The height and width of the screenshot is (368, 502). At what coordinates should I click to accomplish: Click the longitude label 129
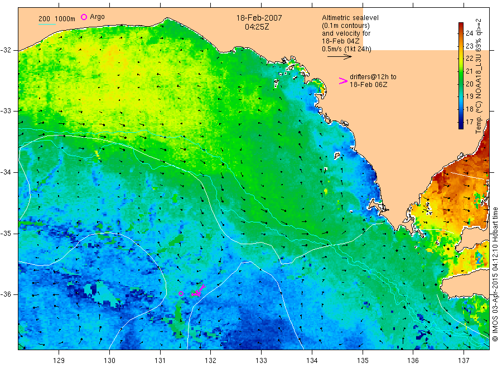tap(59, 361)
